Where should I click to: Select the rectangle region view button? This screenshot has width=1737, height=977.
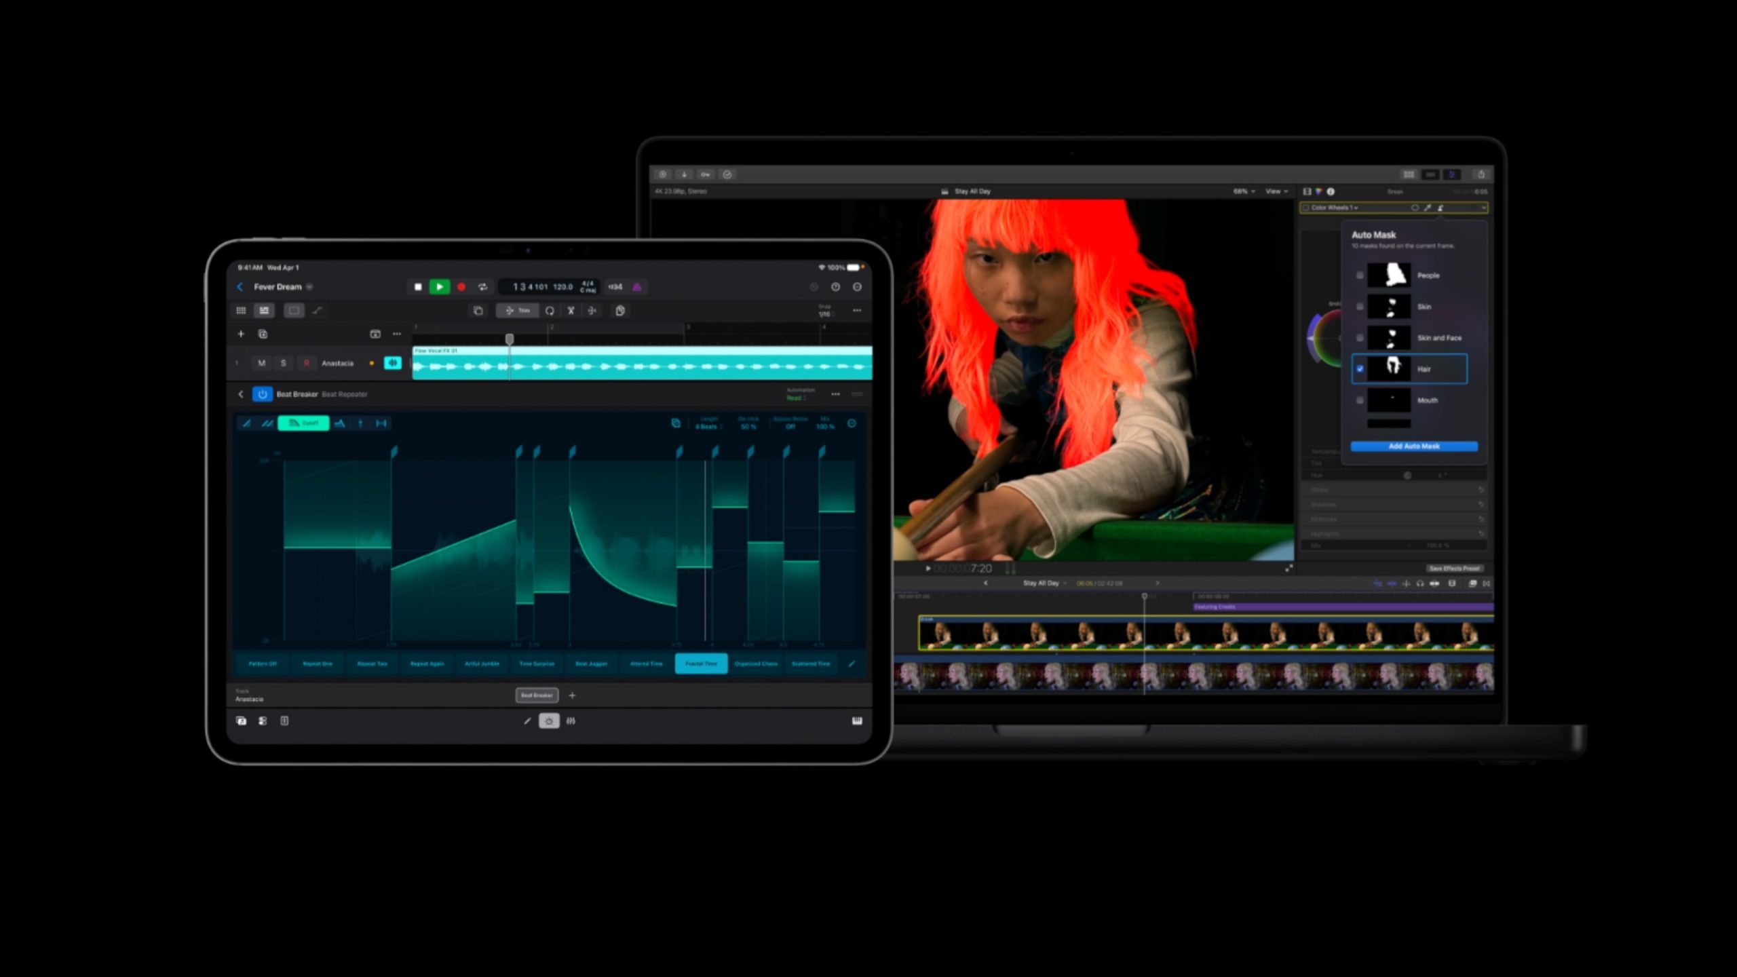tap(294, 311)
